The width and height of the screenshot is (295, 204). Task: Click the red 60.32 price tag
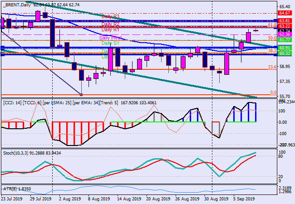coord(285,53)
